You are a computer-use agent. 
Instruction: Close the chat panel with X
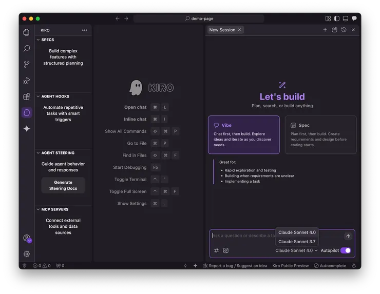353,30
